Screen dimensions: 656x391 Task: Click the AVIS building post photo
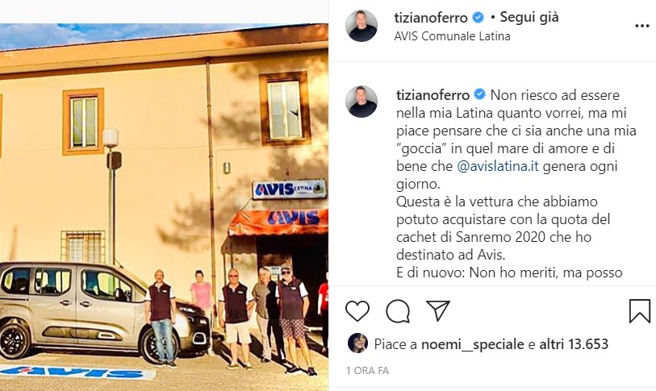(x=164, y=207)
